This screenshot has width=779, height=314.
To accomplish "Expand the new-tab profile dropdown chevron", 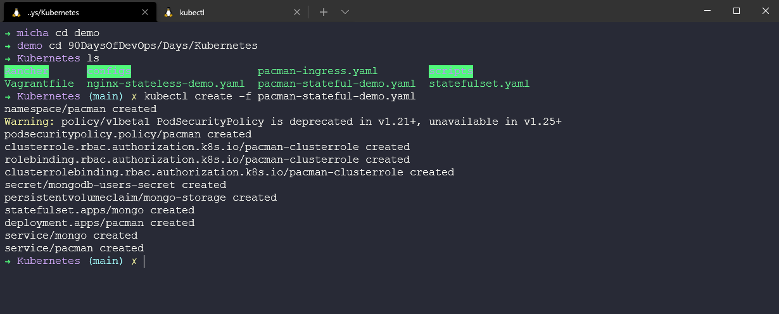I will coord(345,12).
